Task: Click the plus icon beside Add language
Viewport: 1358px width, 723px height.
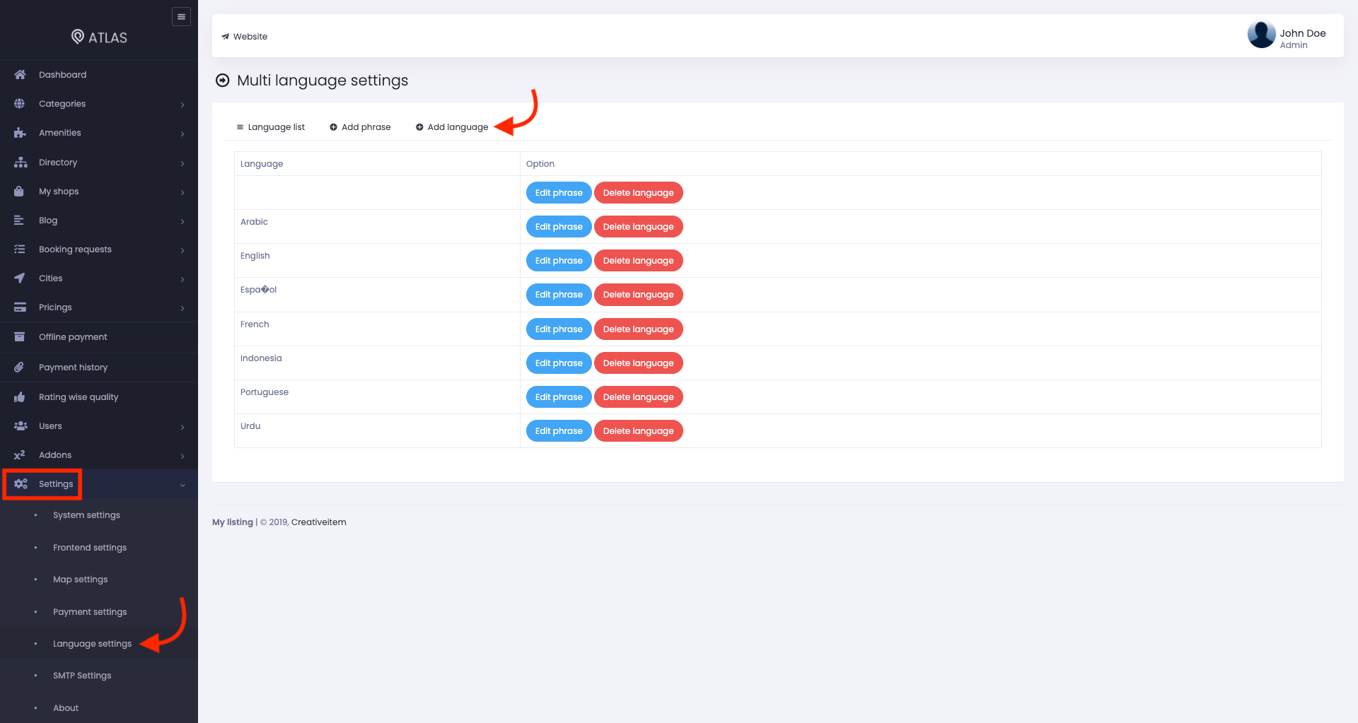Action: click(x=419, y=127)
